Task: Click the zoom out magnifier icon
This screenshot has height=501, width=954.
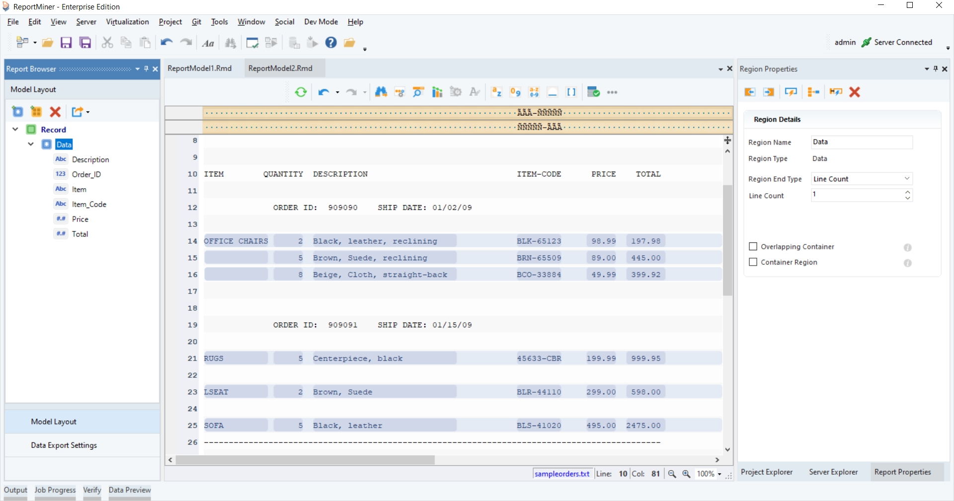Action: (x=672, y=474)
